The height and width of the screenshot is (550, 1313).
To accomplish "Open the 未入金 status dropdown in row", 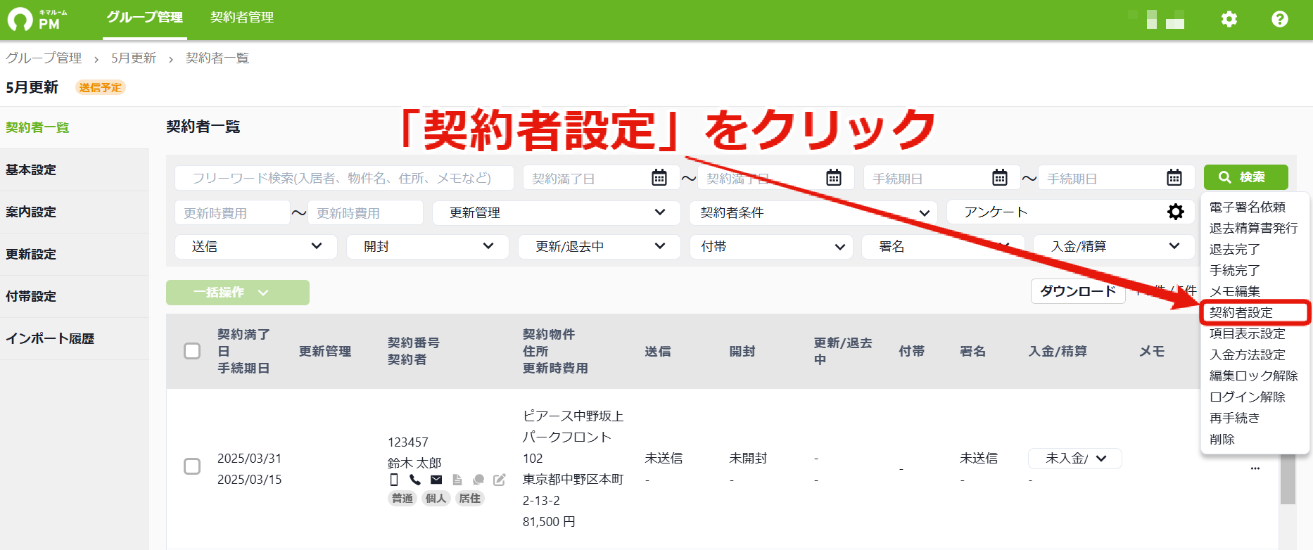I will pos(1075,459).
